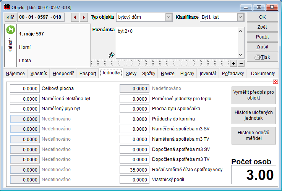
Task: Click the Celková plocha value field
Action: click(x=25, y=88)
